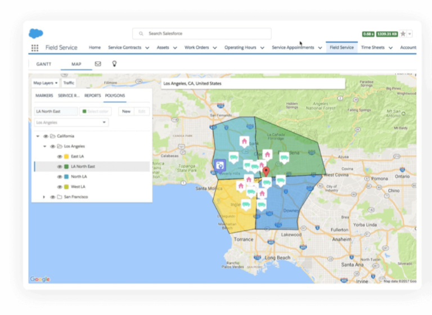Screen dimensions: 432x315
Task: Click the truck marker near Pasadena
Action: tap(284, 158)
